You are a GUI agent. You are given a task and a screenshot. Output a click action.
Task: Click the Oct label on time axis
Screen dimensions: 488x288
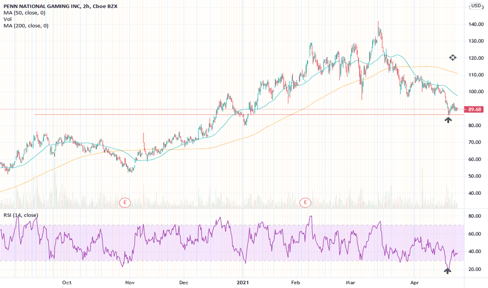pos(66,283)
